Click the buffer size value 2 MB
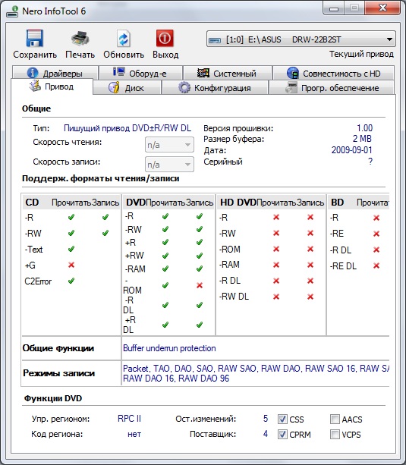 tap(362, 139)
